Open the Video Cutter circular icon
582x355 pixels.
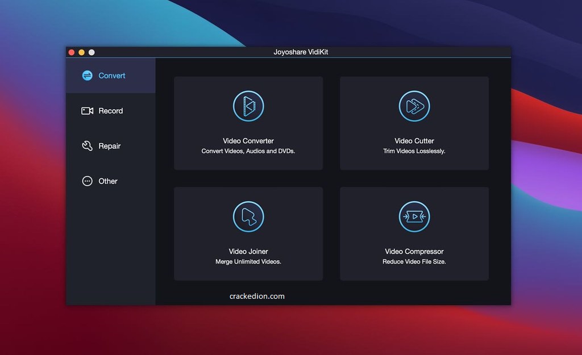414,106
